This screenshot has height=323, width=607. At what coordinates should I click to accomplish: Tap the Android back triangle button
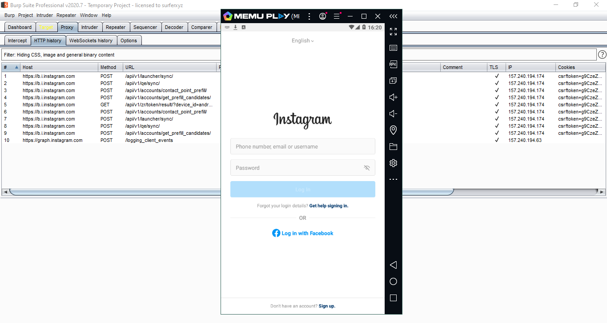coord(393,265)
